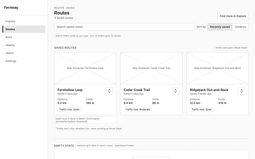Open the Cedar Creek Trail map thumbnail

click(x=151, y=68)
